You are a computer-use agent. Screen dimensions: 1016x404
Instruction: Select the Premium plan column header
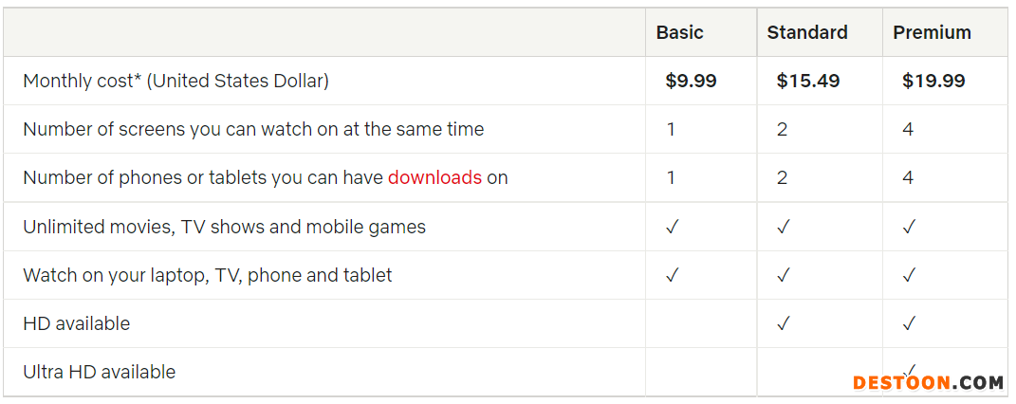pos(932,32)
